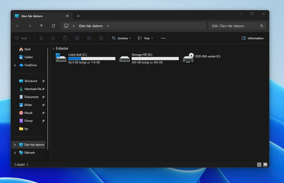
Task: Toggle the Information details pane
Action: click(x=253, y=38)
